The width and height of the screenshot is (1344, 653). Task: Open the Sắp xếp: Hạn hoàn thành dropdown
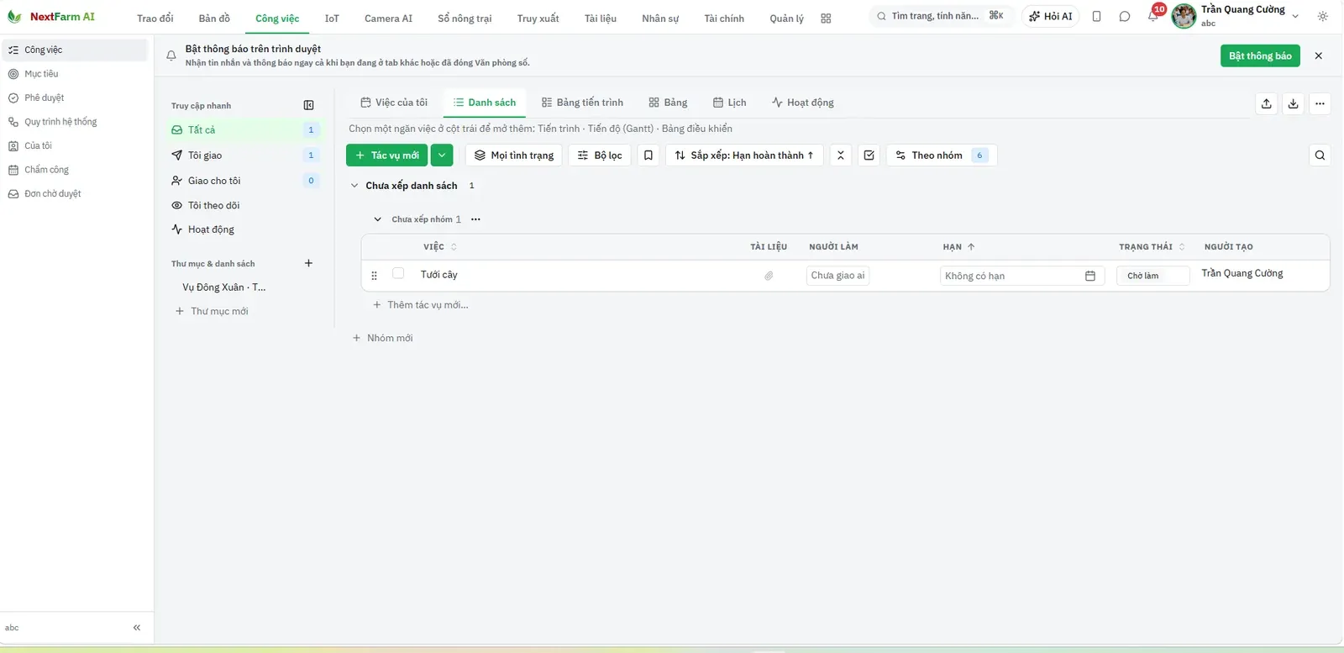744,155
